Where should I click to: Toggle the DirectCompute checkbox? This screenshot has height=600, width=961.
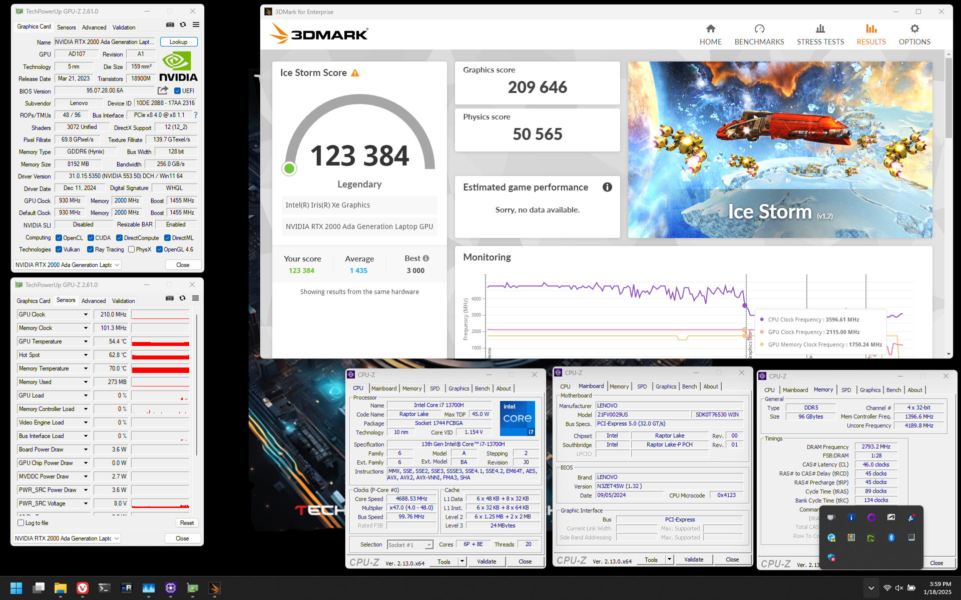coord(120,238)
